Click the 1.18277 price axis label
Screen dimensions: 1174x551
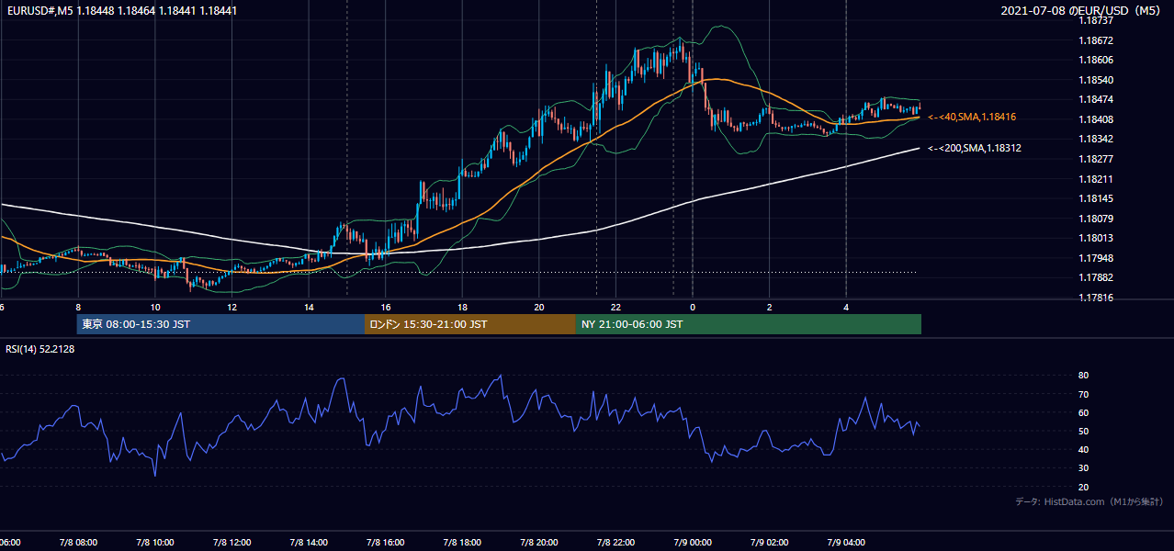[x=1096, y=159]
